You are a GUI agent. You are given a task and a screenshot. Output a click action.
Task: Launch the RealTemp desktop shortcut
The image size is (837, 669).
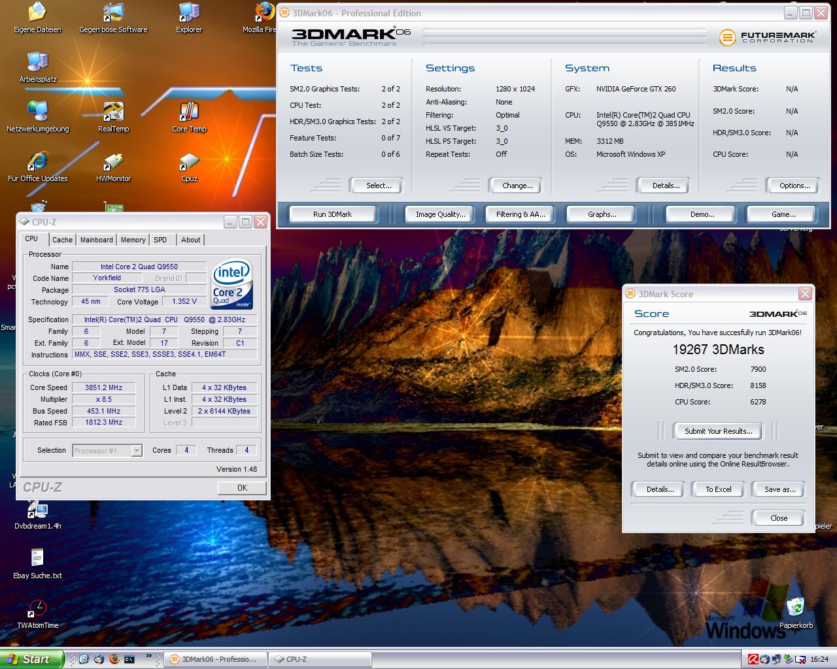[x=113, y=118]
